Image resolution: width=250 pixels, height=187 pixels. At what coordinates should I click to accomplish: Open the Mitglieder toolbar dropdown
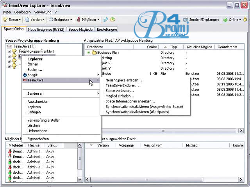pos(88,19)
